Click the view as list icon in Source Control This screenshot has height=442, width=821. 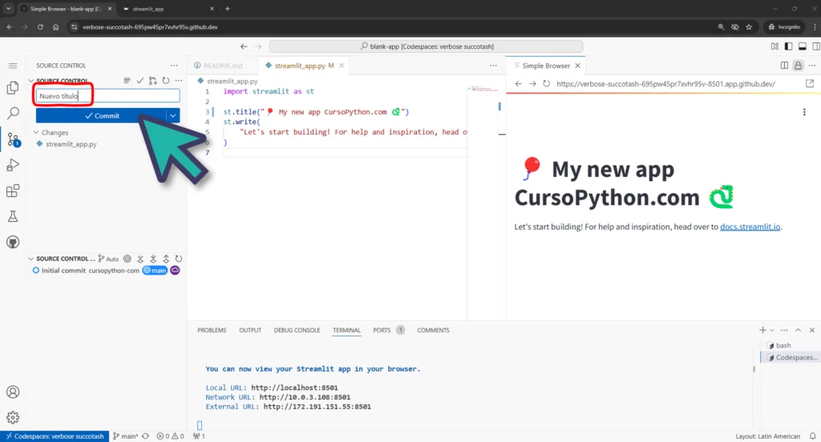click(127, 81)
